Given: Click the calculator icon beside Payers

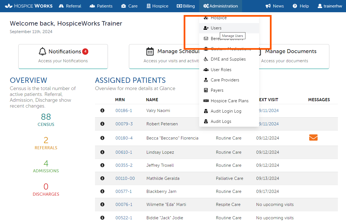Looking at the screenshot, I should pos(206,90).
